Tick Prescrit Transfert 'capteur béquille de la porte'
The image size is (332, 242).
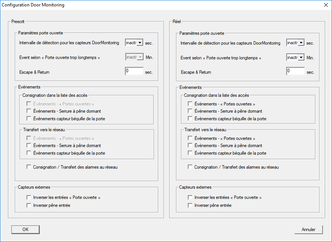(x=29, y=153)
